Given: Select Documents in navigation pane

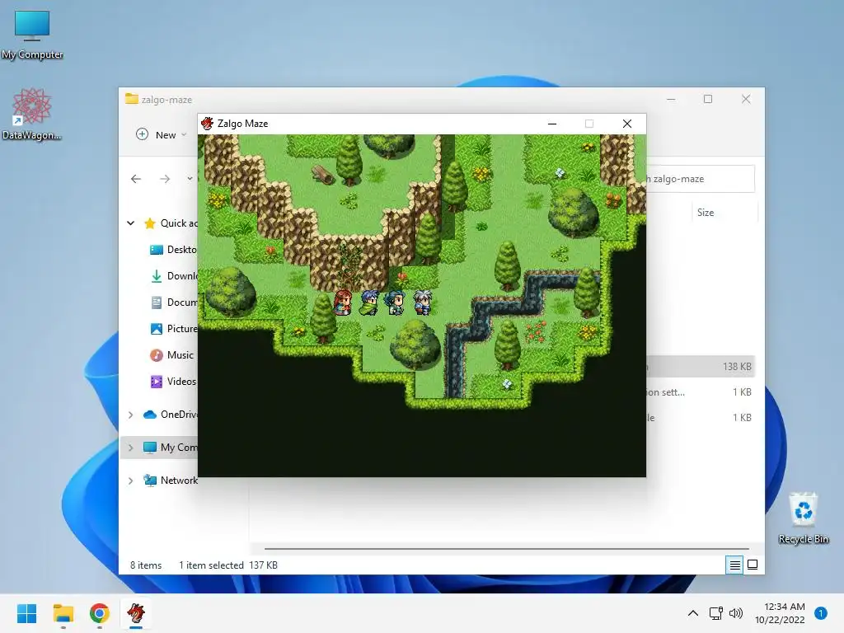Looking at the screenshot, I should pyautogui.click(x=173, y=302).
